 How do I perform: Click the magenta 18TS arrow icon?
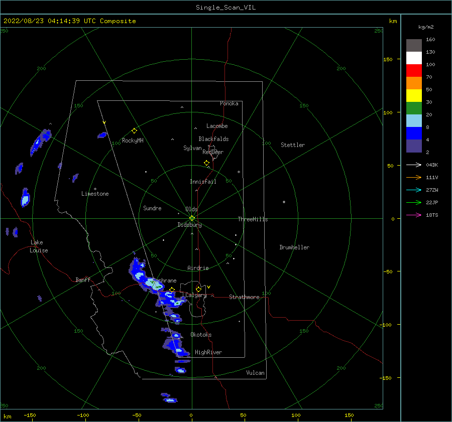point(414,215)
